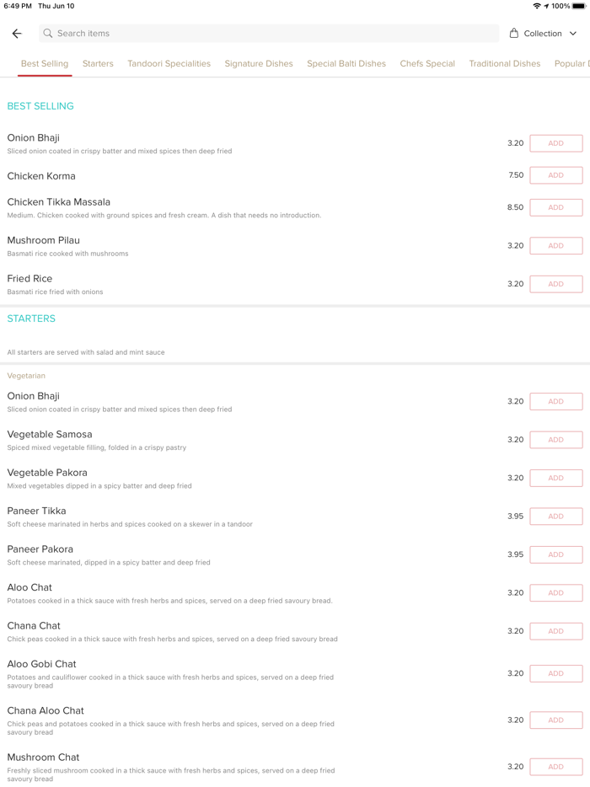Add Mushroom Pilau to basket

point(555,246)
